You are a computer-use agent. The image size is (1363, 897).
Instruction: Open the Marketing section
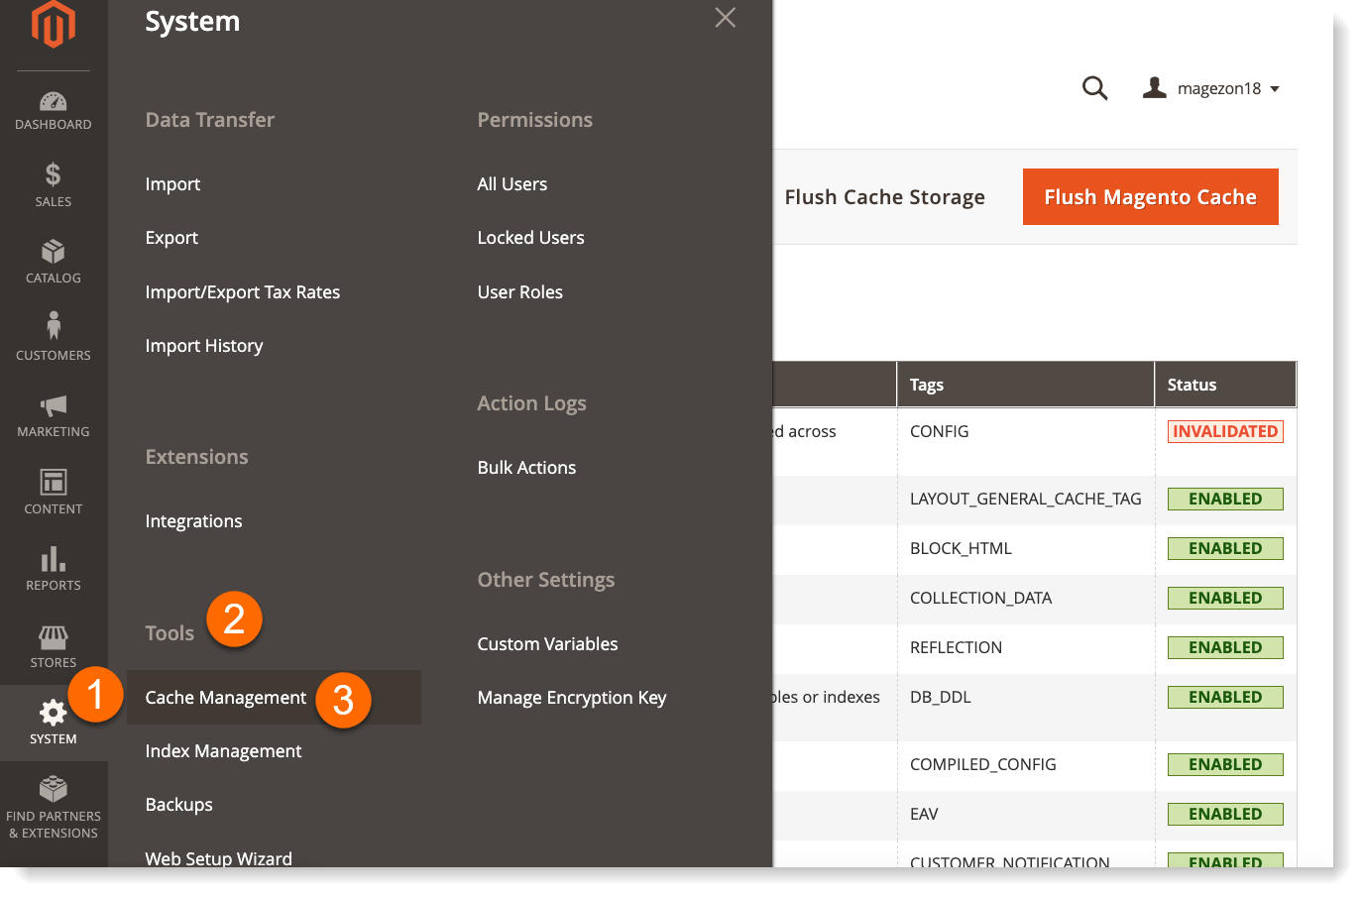53,414
